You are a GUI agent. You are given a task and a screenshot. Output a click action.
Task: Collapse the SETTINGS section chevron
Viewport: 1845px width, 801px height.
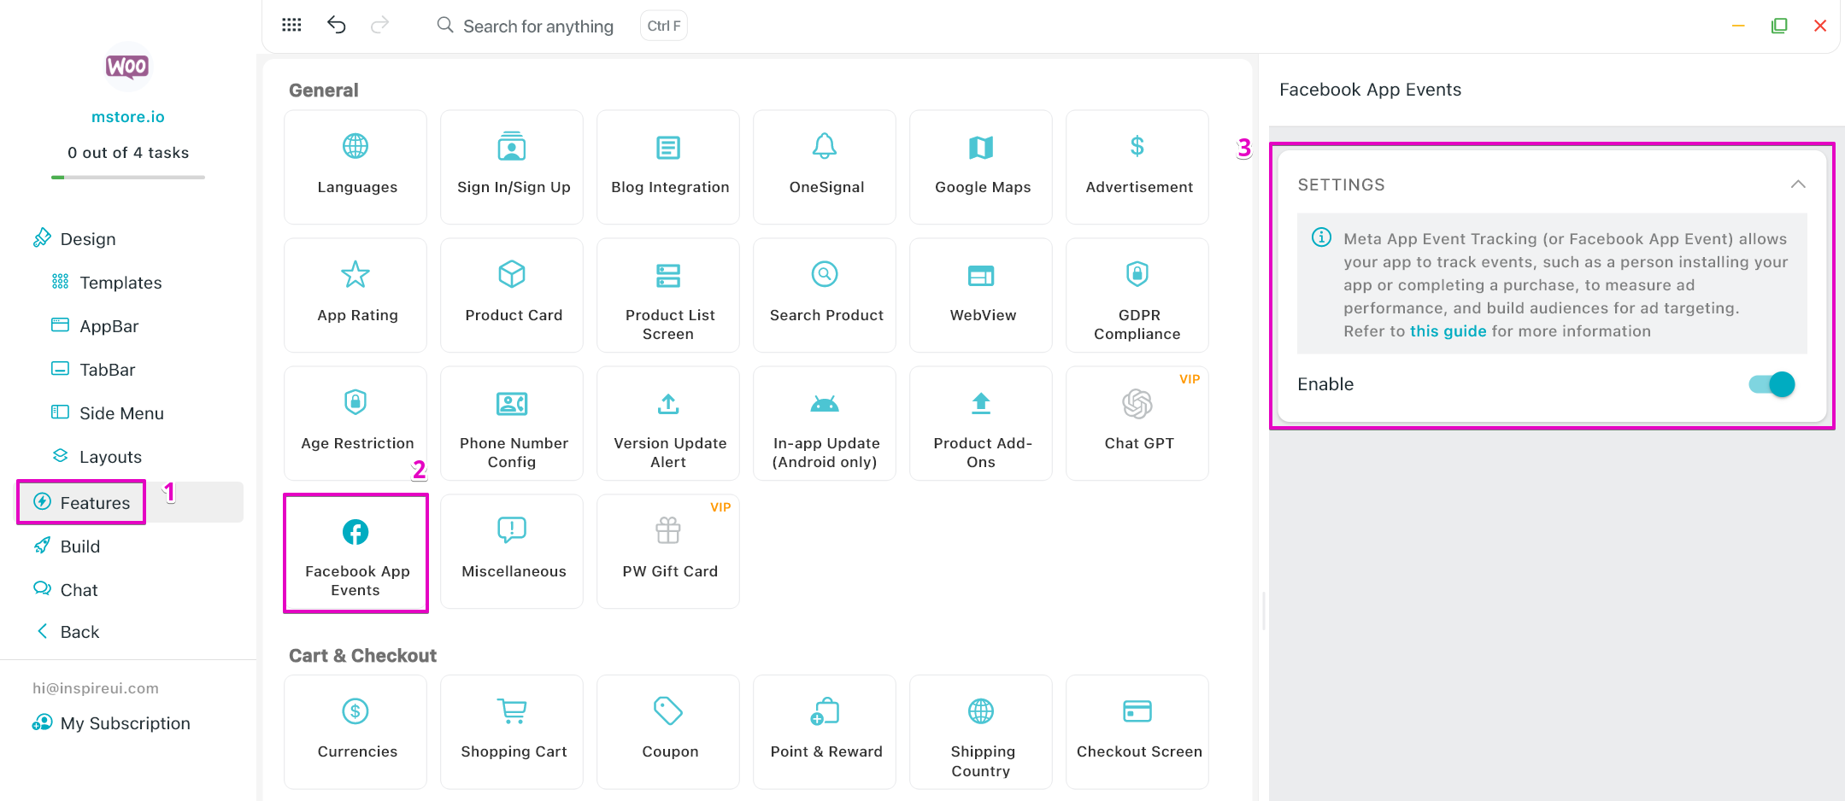click(x=1798, y=184)
